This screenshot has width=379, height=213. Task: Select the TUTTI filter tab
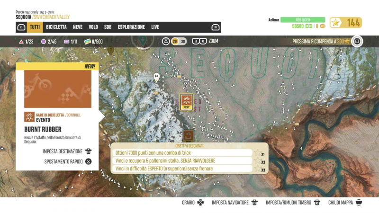pos(35,27)
